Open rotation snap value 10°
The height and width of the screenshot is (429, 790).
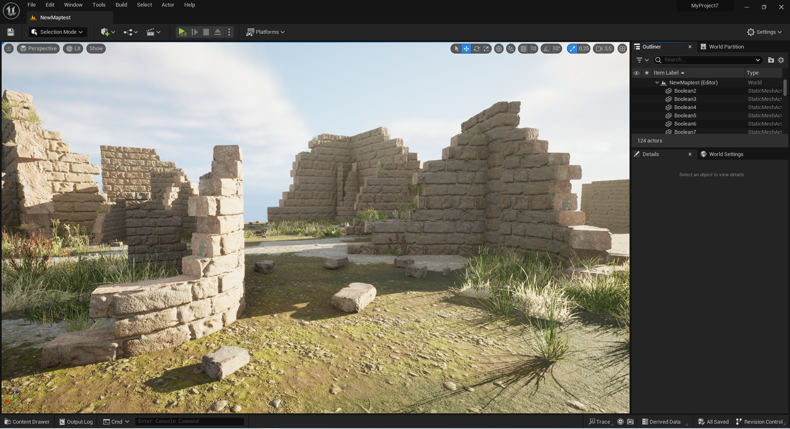pyautogui.click(x=556, y=49)
